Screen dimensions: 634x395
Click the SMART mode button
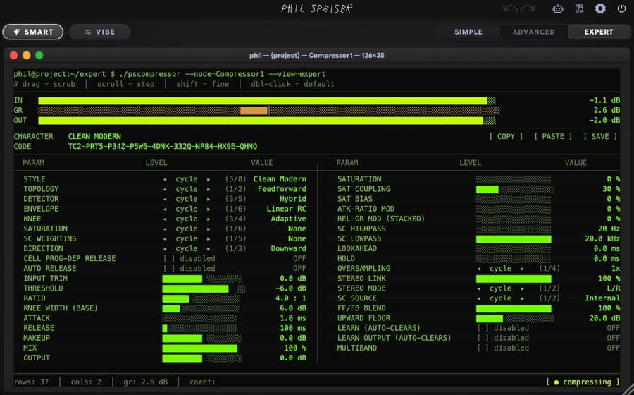[x=32, y=32]
